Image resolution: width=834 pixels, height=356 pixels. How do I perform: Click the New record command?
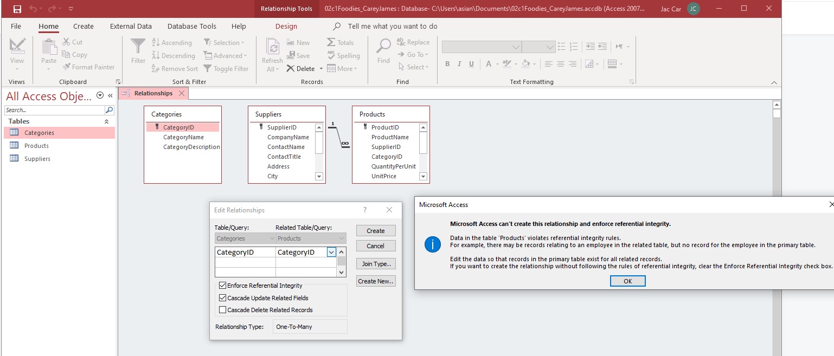[298, 42]
